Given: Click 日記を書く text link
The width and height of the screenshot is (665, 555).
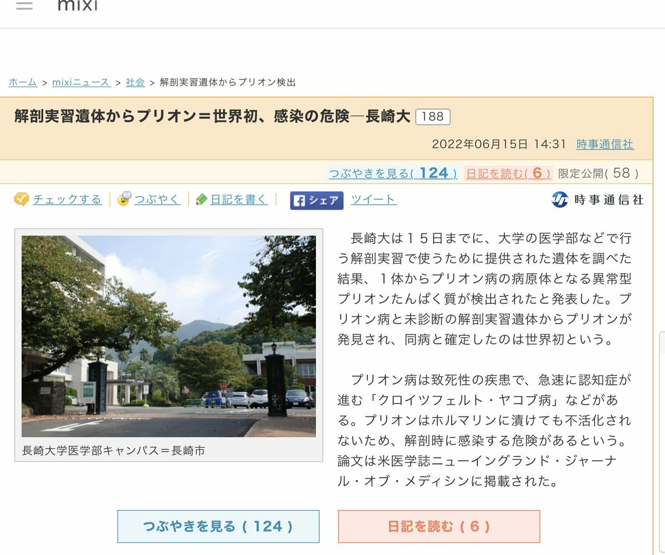Looking at the screenshot, I should point(239,200).
